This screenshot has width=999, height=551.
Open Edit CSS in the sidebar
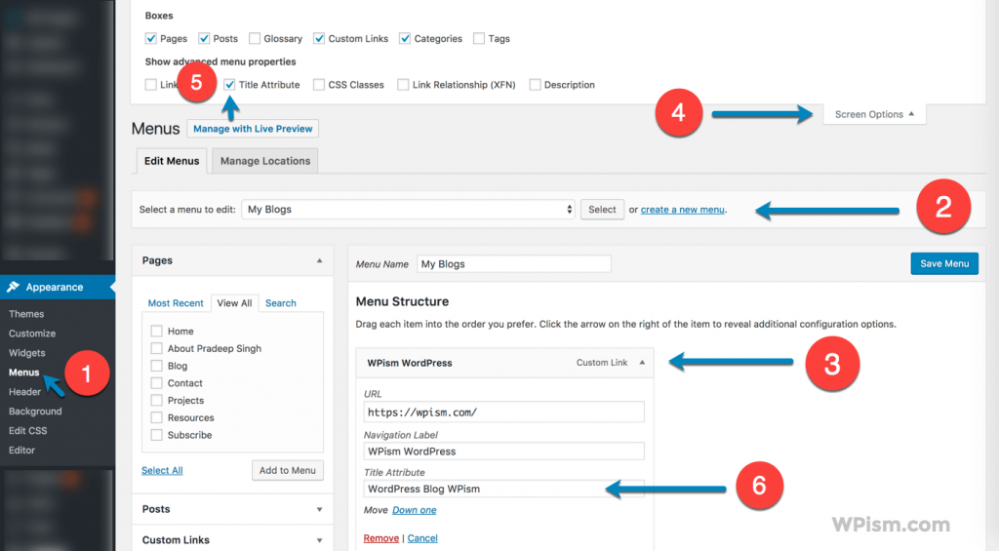tap(27, 431)
